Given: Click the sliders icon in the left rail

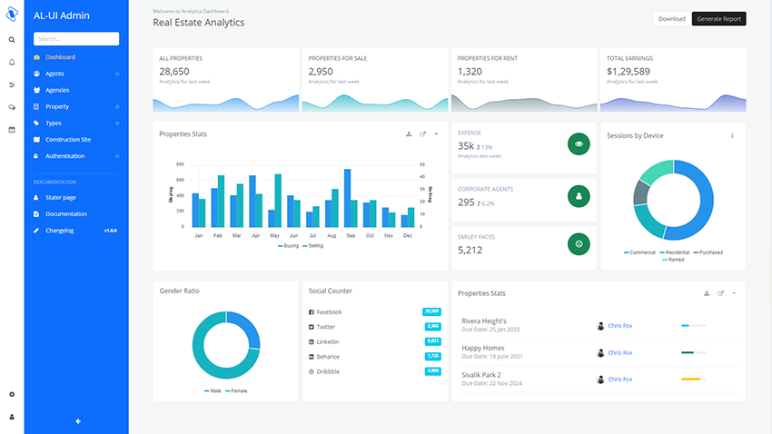Looking at the screenshot, I should coord(12,84).
